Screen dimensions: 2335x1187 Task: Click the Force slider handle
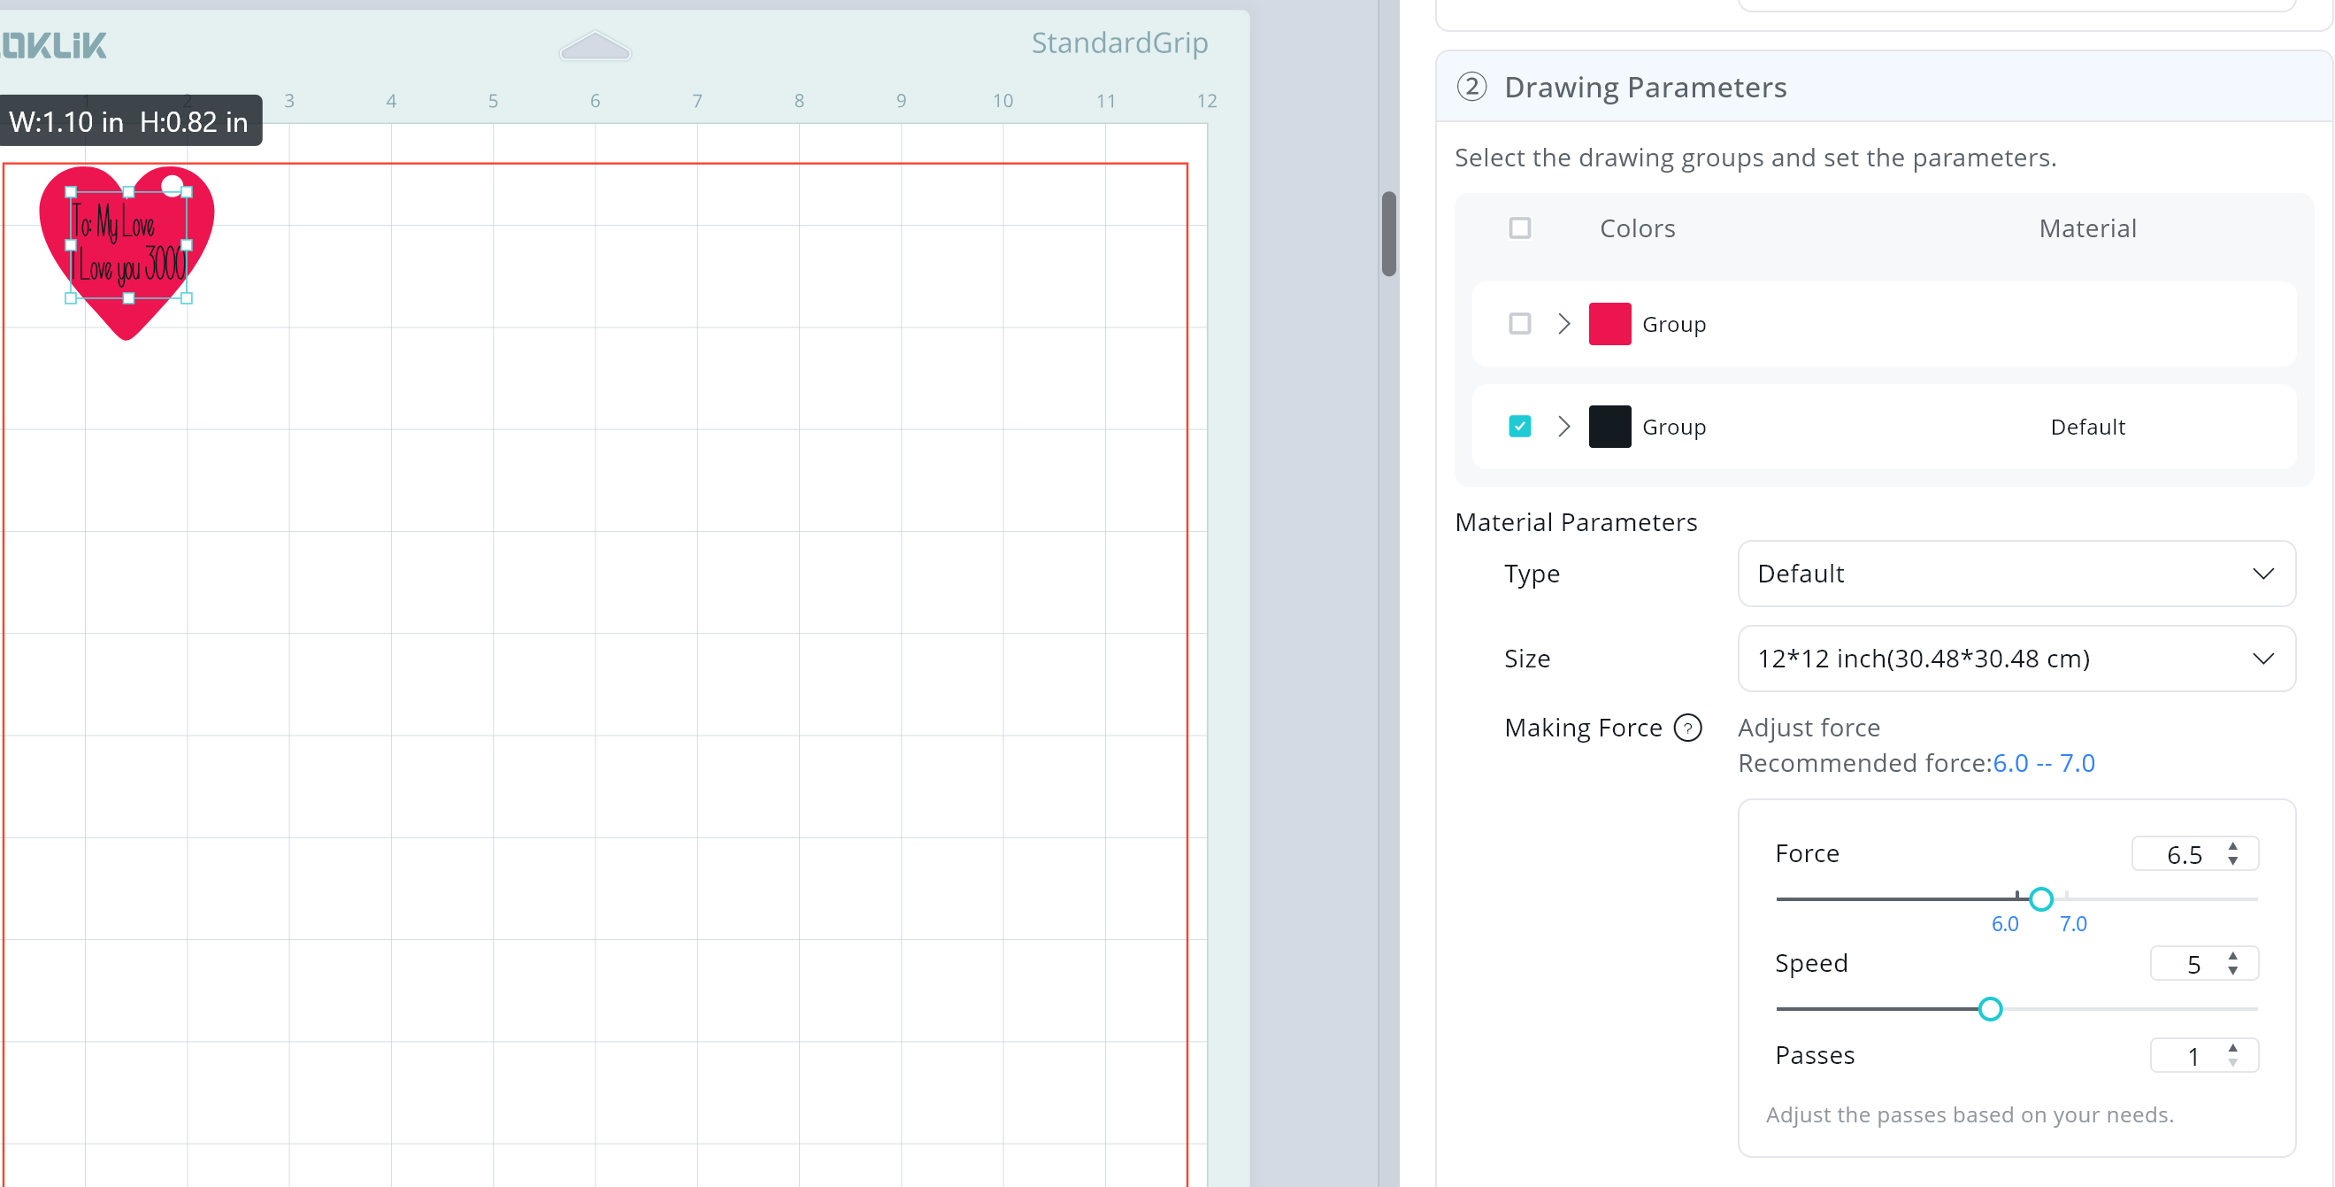point(2040,898)
